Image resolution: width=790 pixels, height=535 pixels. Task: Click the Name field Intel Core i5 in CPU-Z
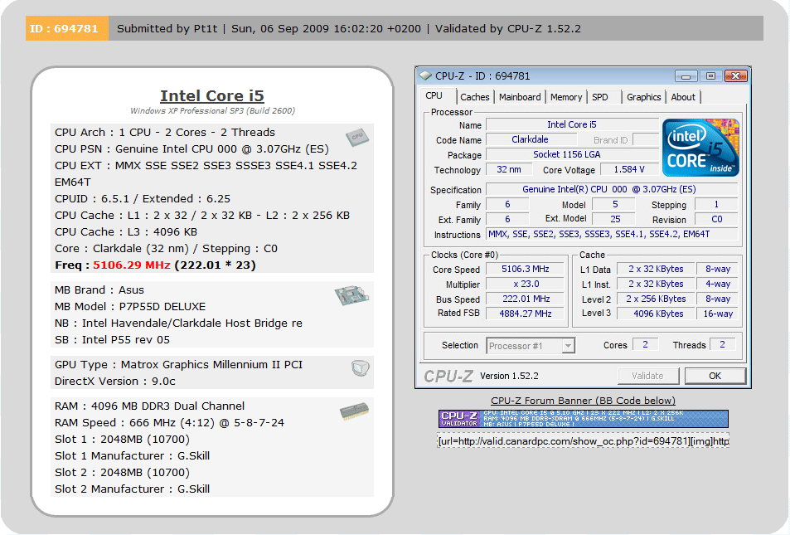coord(572,124)
